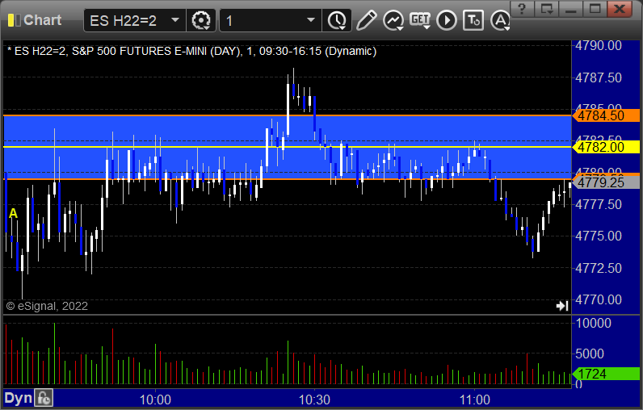Click the 4790.00 price axis label
This screenshot has width=643, height=410.
tap(599, 45)
